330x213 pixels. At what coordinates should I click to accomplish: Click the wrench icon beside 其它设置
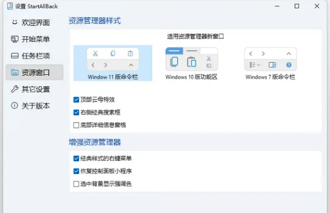[x=14, y=89]
